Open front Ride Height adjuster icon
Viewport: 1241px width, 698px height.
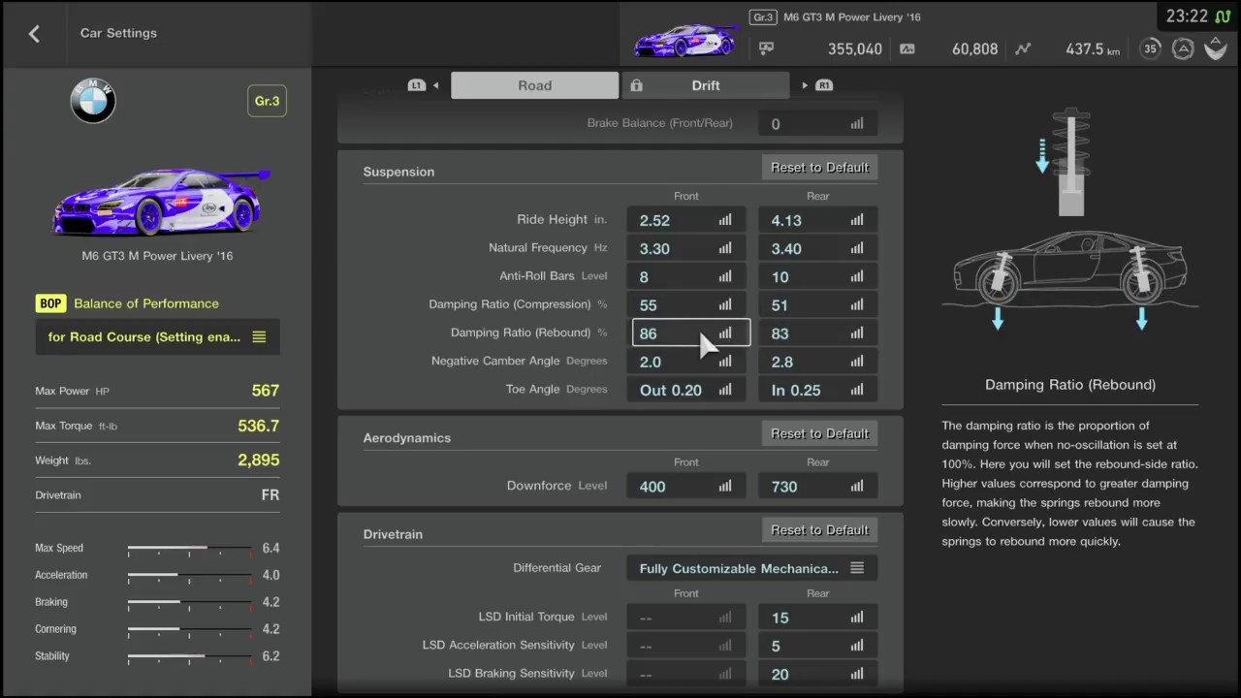click(x=725, y=220)
